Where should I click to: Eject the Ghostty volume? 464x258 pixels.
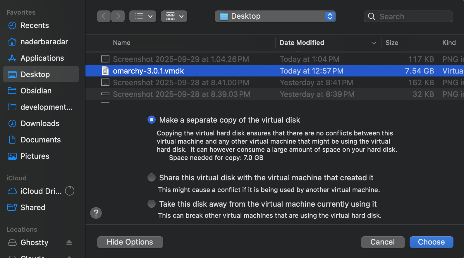click(69, 243)
